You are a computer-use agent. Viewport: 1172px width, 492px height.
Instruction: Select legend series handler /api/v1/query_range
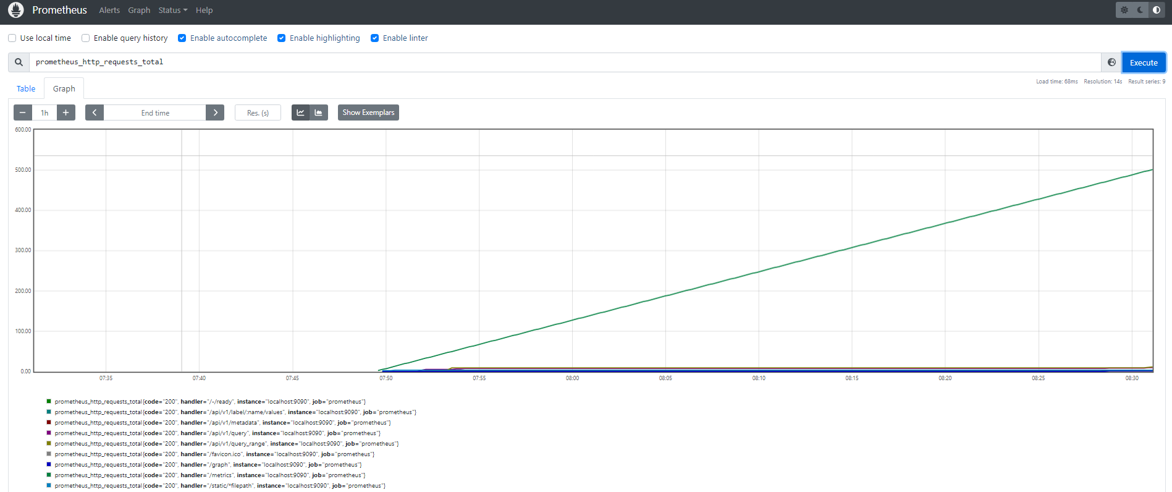(x=227, y=444)
